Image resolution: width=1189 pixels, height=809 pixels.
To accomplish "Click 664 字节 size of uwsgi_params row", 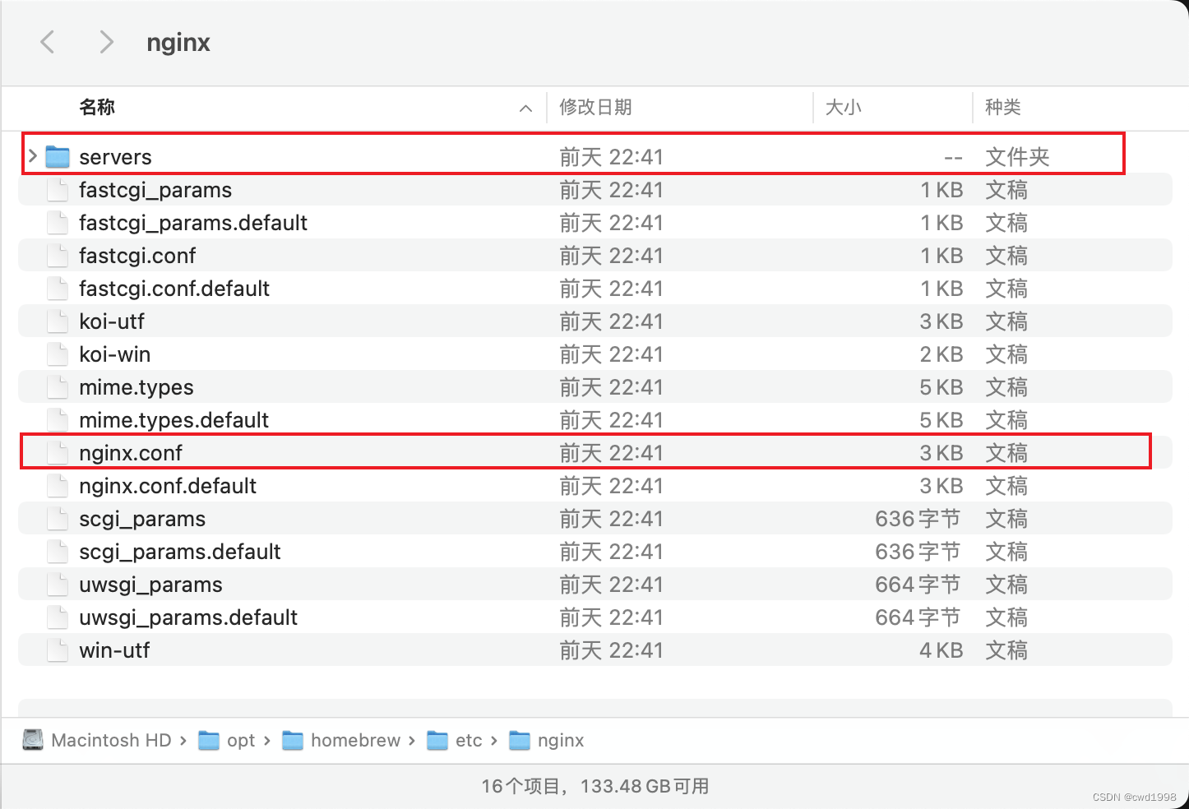I will (x=918, y=585).
